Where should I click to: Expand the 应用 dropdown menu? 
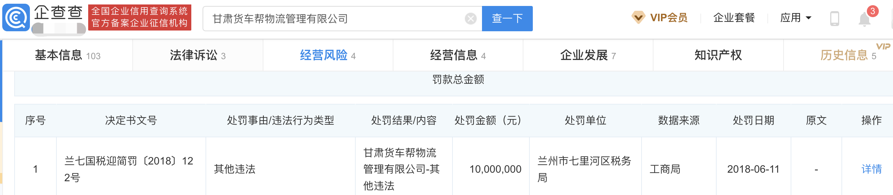click(795, 17)
